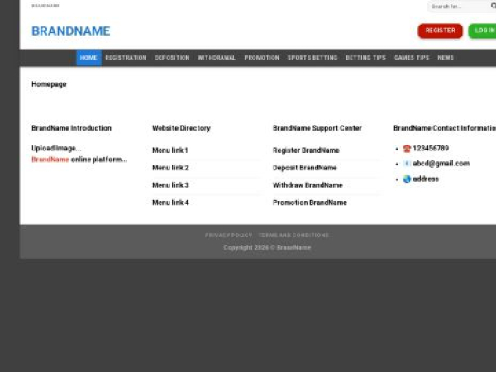The width and height of the screenshot is (496, 372).
Task: Open the Promotion BrandName link
Action: (x=310, y=203)
